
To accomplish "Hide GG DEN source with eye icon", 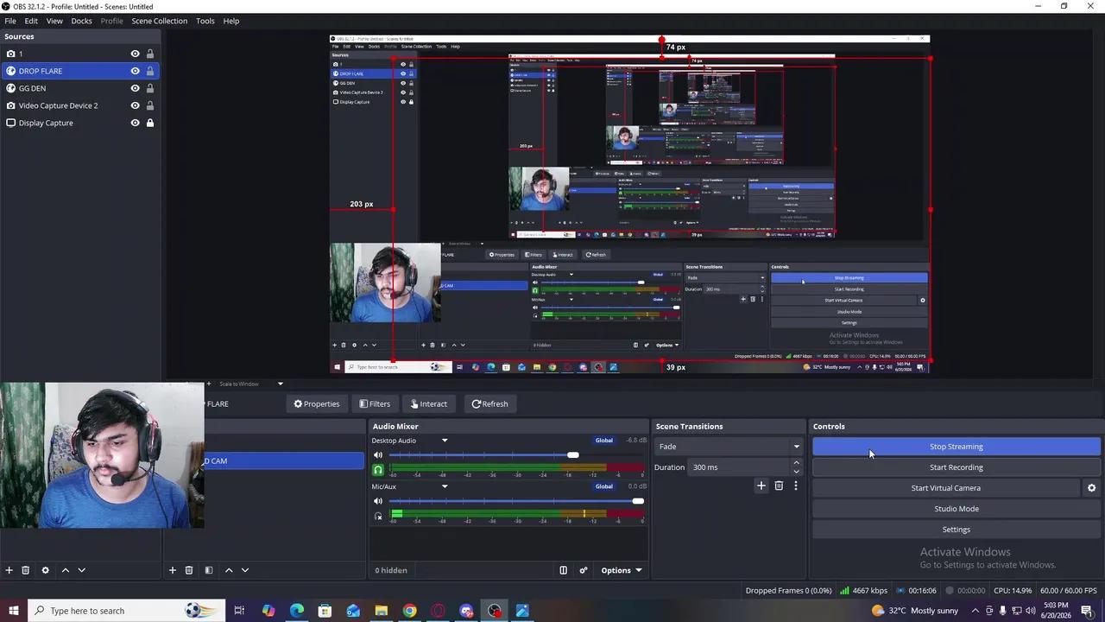I will coord(135,88).
